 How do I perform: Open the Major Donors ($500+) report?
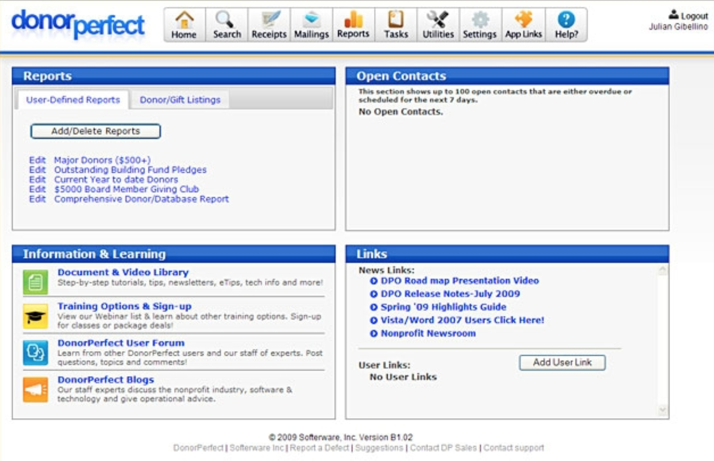click(102, 160)
